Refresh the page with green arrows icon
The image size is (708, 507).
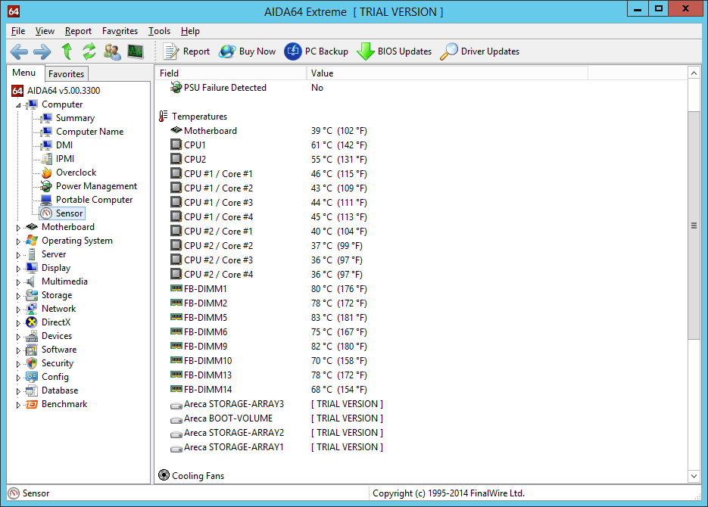coord(89,51)
